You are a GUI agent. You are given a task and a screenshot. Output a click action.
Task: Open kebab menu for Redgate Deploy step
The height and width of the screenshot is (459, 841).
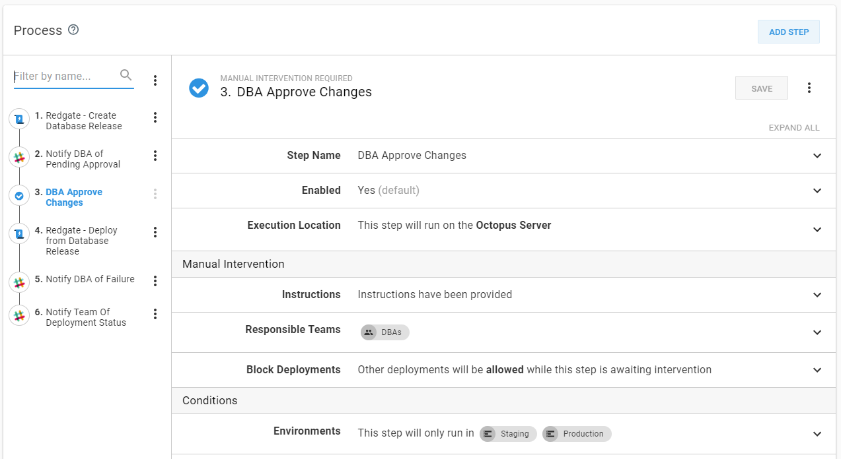155,232
